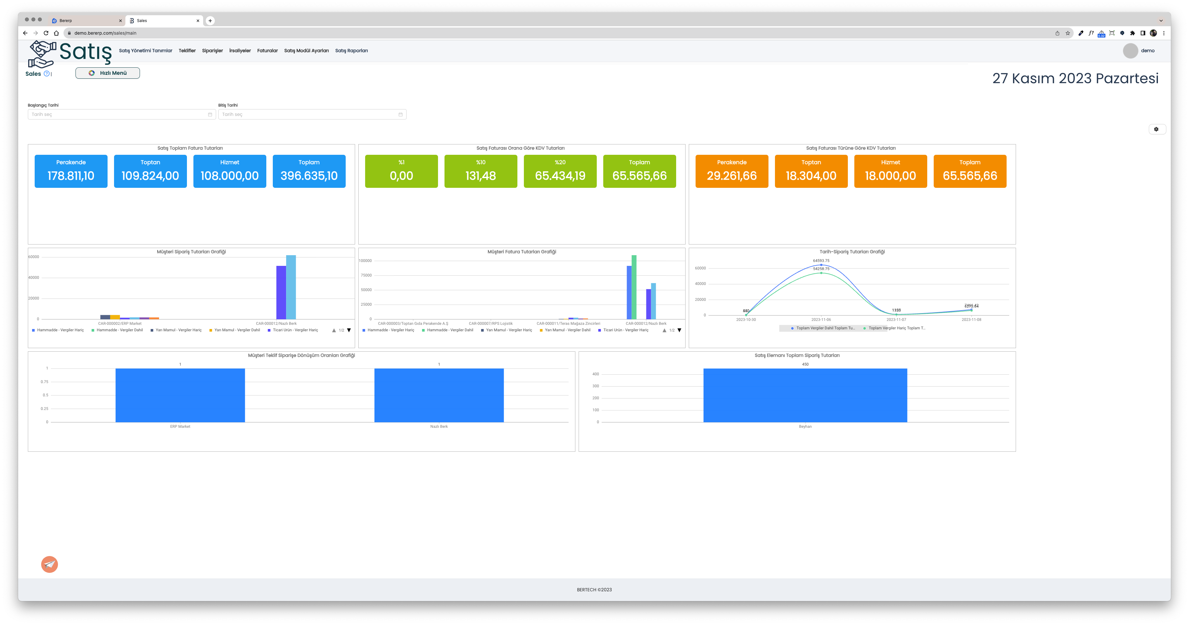Click the orange paper plane chat button
This screenshot has width=1189, height=625.
point(49,564)
